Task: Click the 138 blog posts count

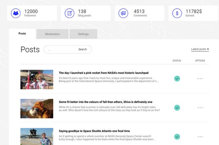Action: [x=82, y=11]
